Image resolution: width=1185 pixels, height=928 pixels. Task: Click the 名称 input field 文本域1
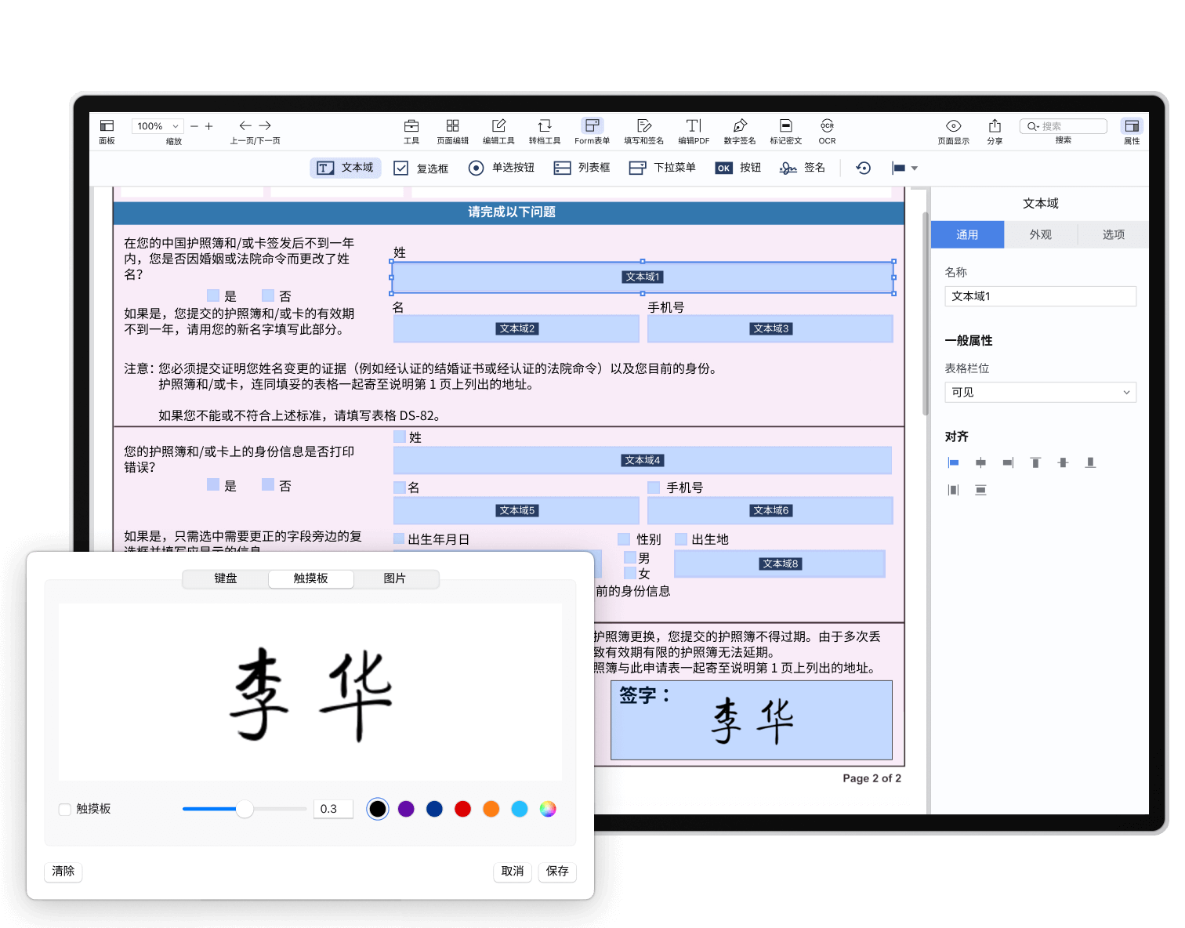point(1040,296)
